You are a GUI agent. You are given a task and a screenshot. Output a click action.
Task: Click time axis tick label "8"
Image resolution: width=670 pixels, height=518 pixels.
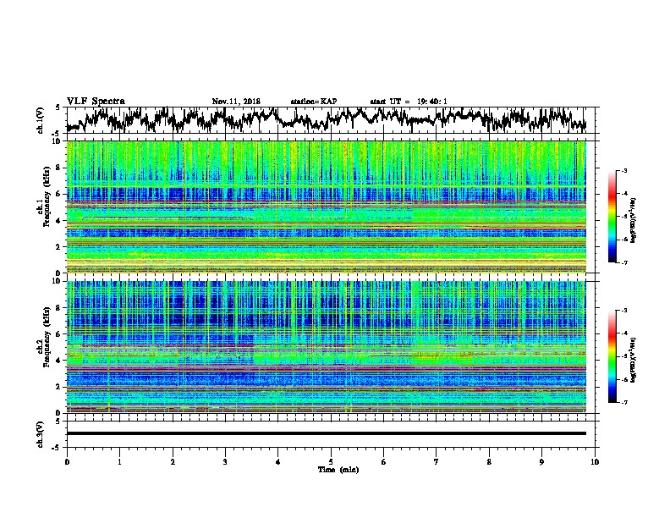[489, 462]
